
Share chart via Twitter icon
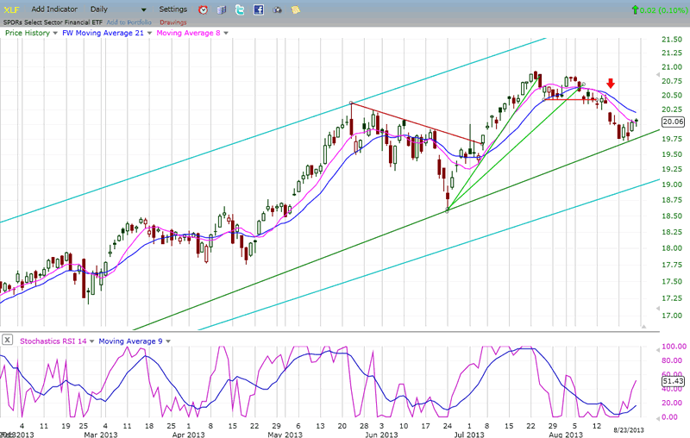pyautogui.click(x=240, y=9)
